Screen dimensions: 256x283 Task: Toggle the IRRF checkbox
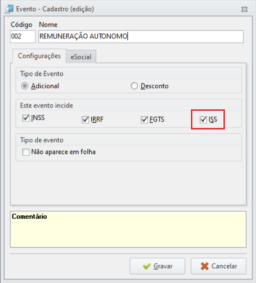click(85, 120)
